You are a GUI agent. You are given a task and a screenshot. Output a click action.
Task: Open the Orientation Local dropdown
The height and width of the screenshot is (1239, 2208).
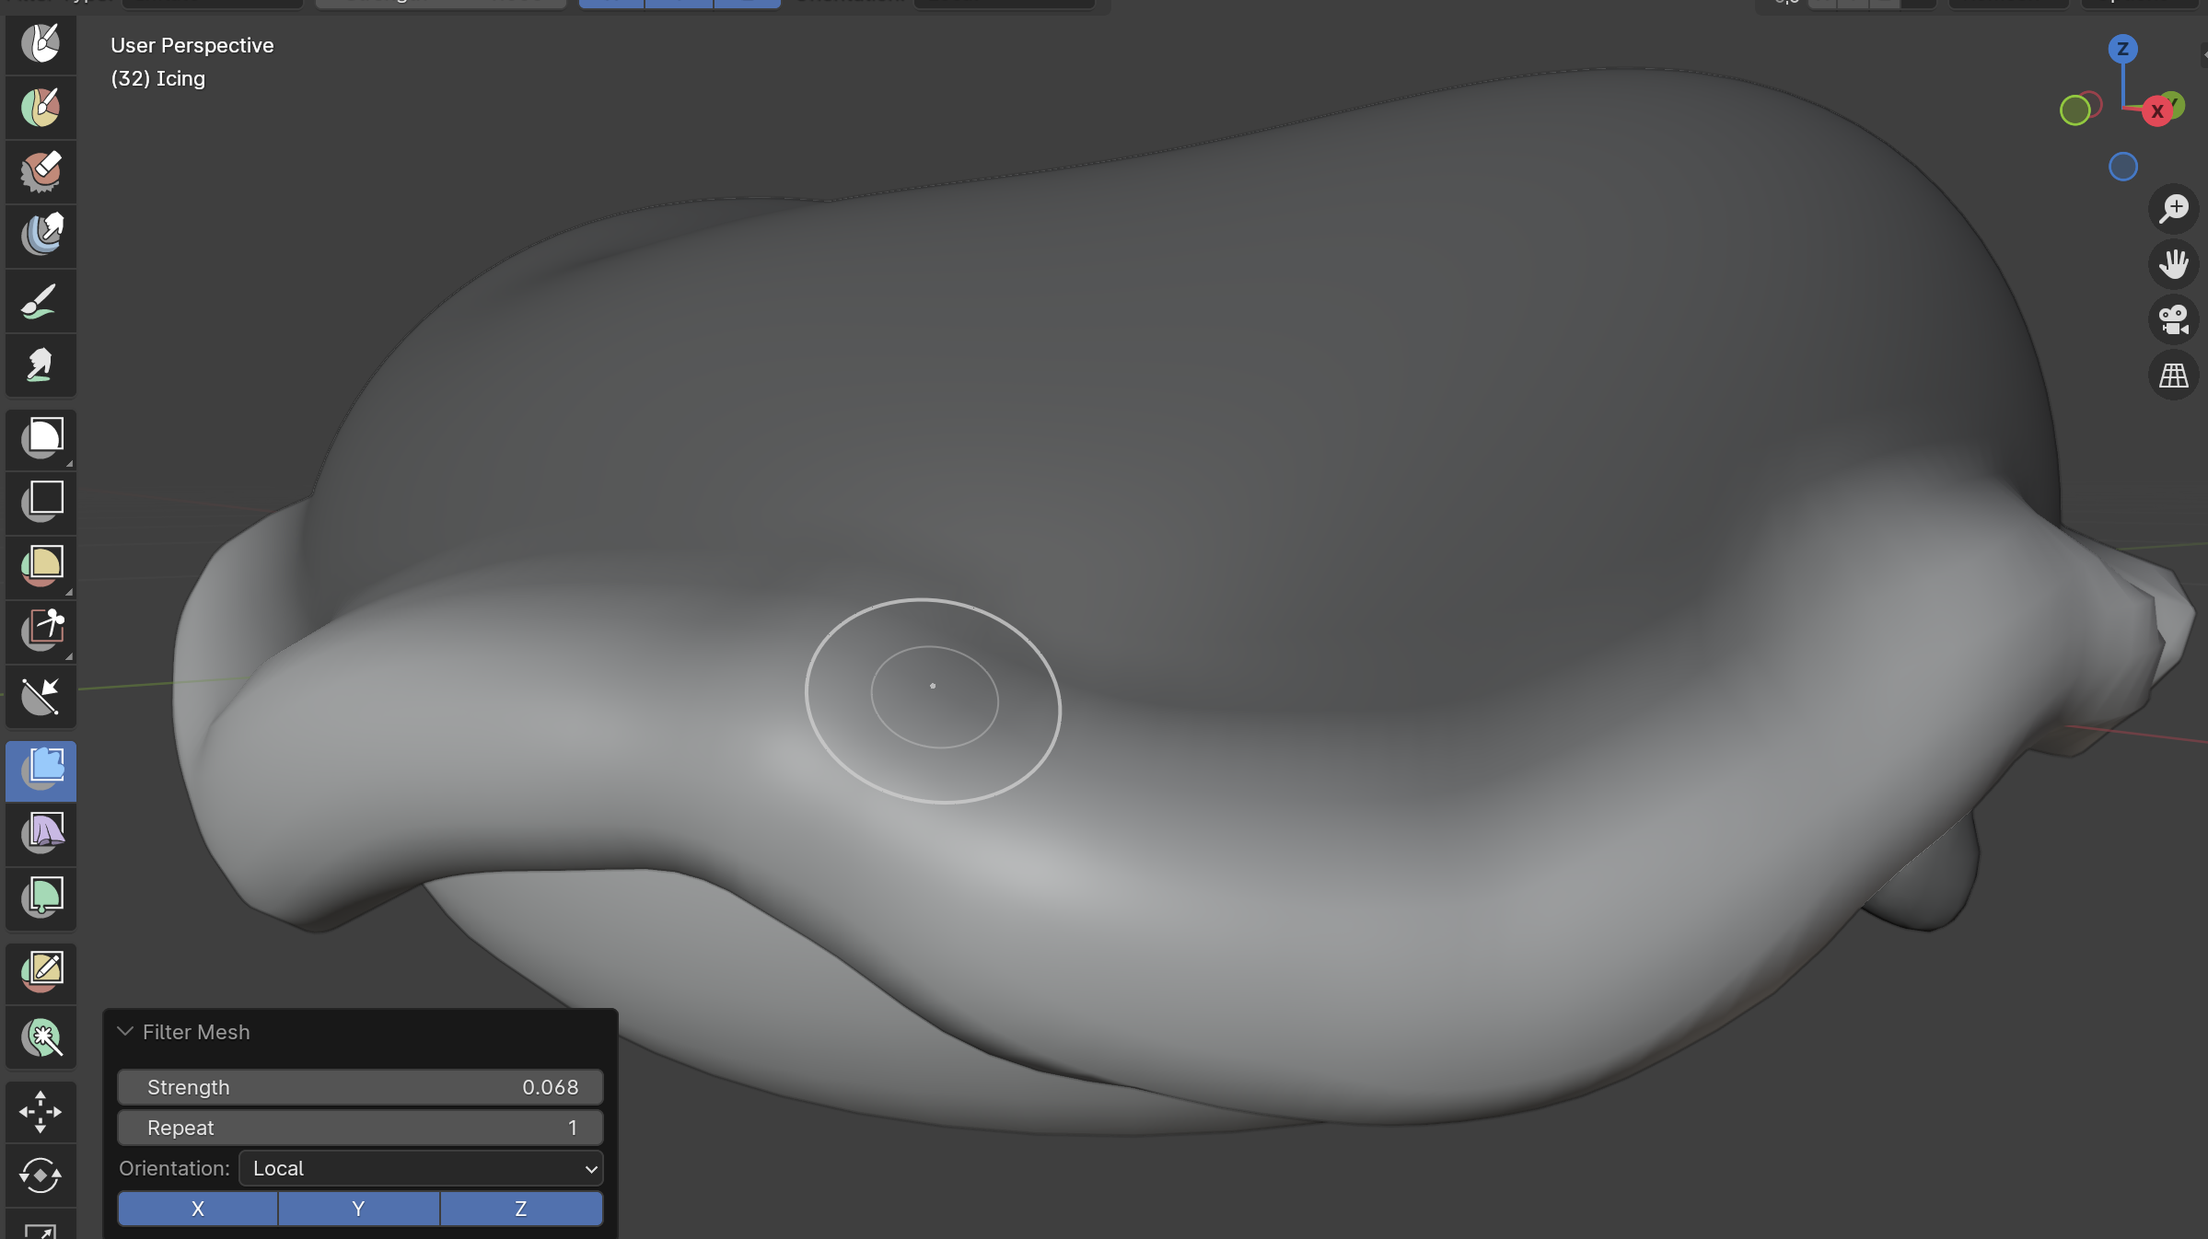pos(421,1168)
